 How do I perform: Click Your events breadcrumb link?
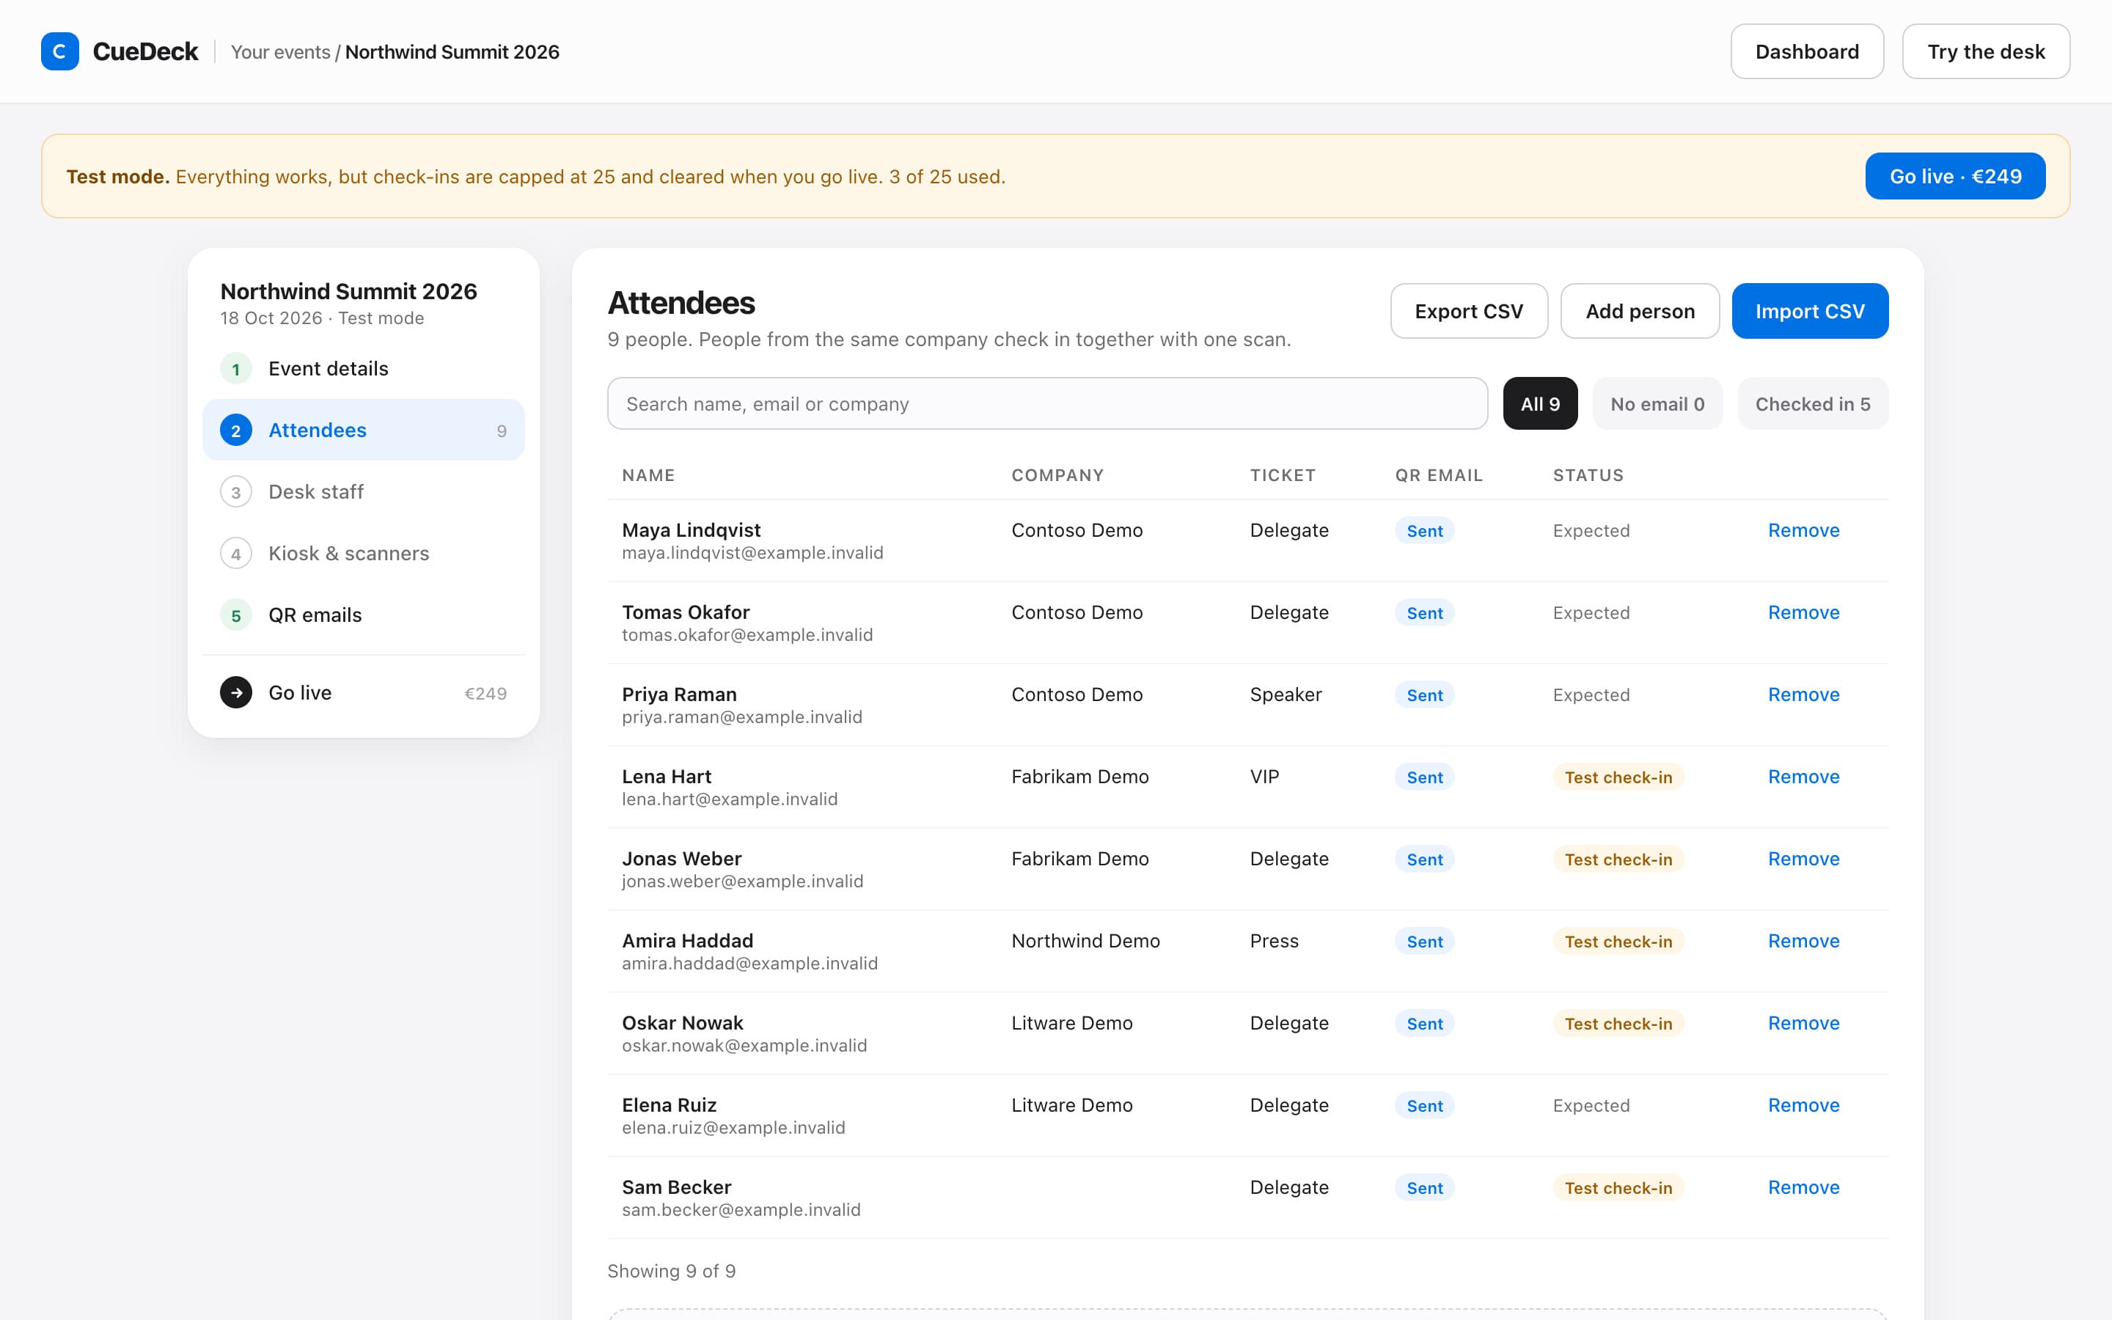pyautogui.click(x=280, y=51)
